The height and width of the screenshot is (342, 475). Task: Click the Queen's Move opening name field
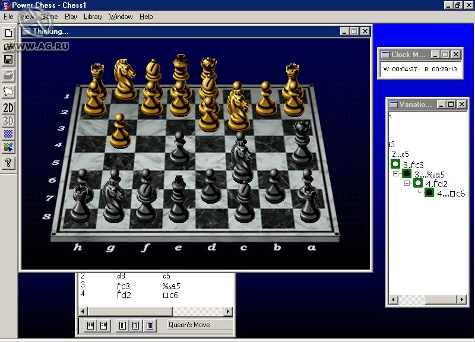point(200,325)
